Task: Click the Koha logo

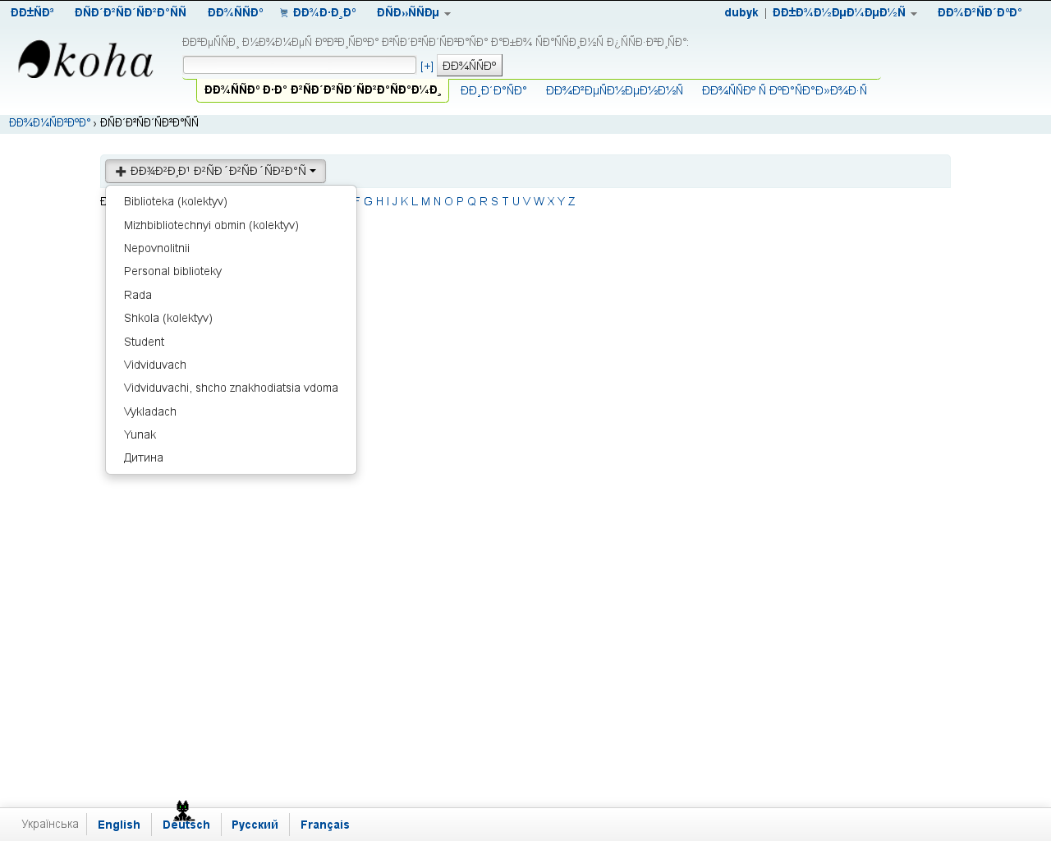Action: [85, 61]
